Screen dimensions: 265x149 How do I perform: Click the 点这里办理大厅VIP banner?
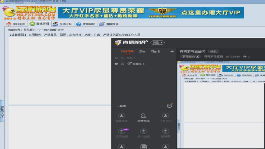[x=211, y=13]
